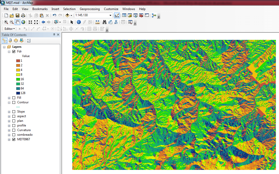Screen dimensions: 279x174
Task: Click the Full Extent globe icon
Action: [x=23, y=22]
